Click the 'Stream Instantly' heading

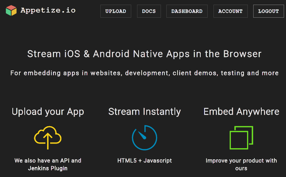144,112
